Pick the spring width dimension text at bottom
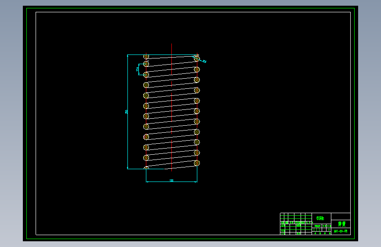The image size is (381, 247). [171, 180]
